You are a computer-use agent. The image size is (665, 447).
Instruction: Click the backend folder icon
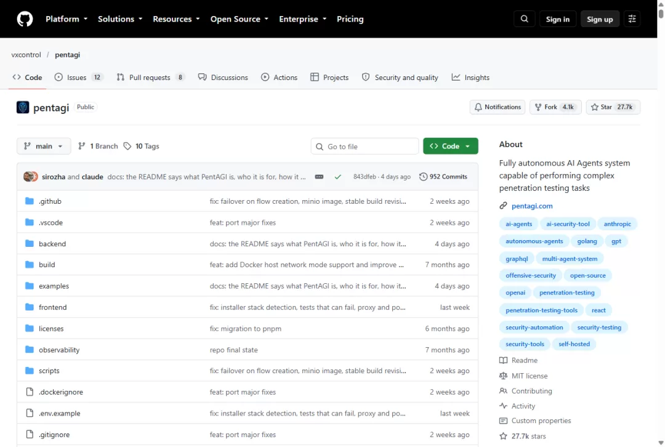pos(30,243)
